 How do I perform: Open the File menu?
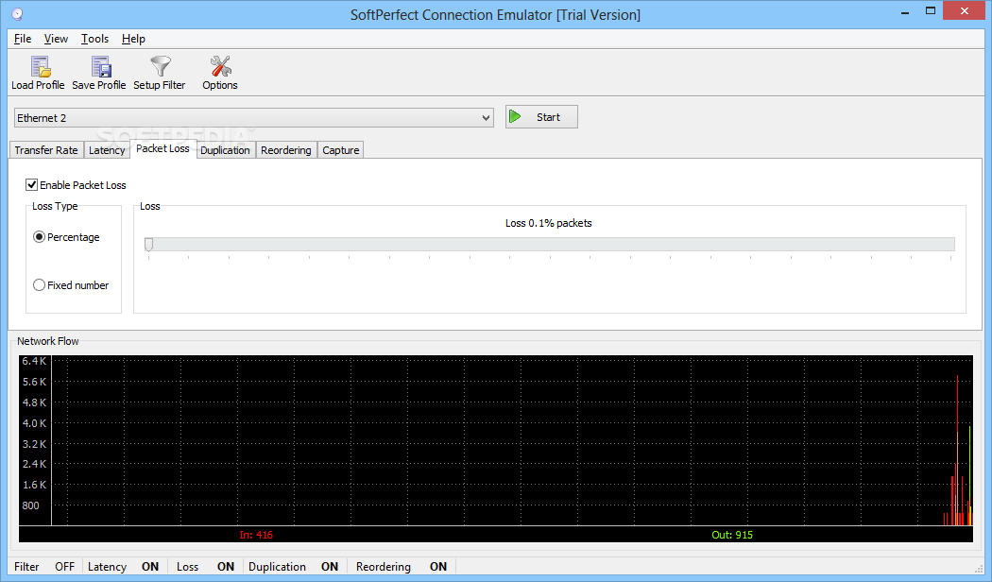click(x=23, y=39)
